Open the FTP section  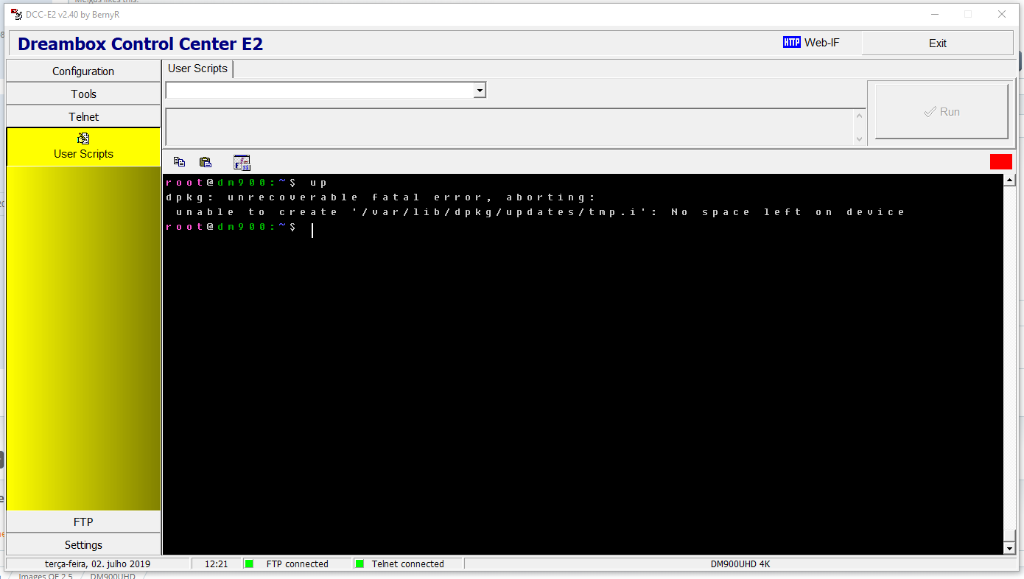coord(83,522)
